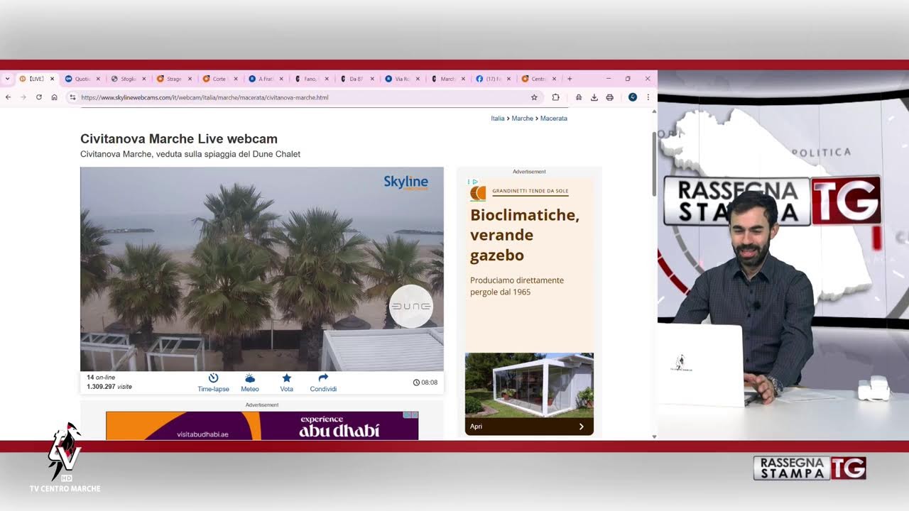Click the AdChoices icon on Grandinetti ad
This screenshot has height=511, width=909.
(474, 182)
